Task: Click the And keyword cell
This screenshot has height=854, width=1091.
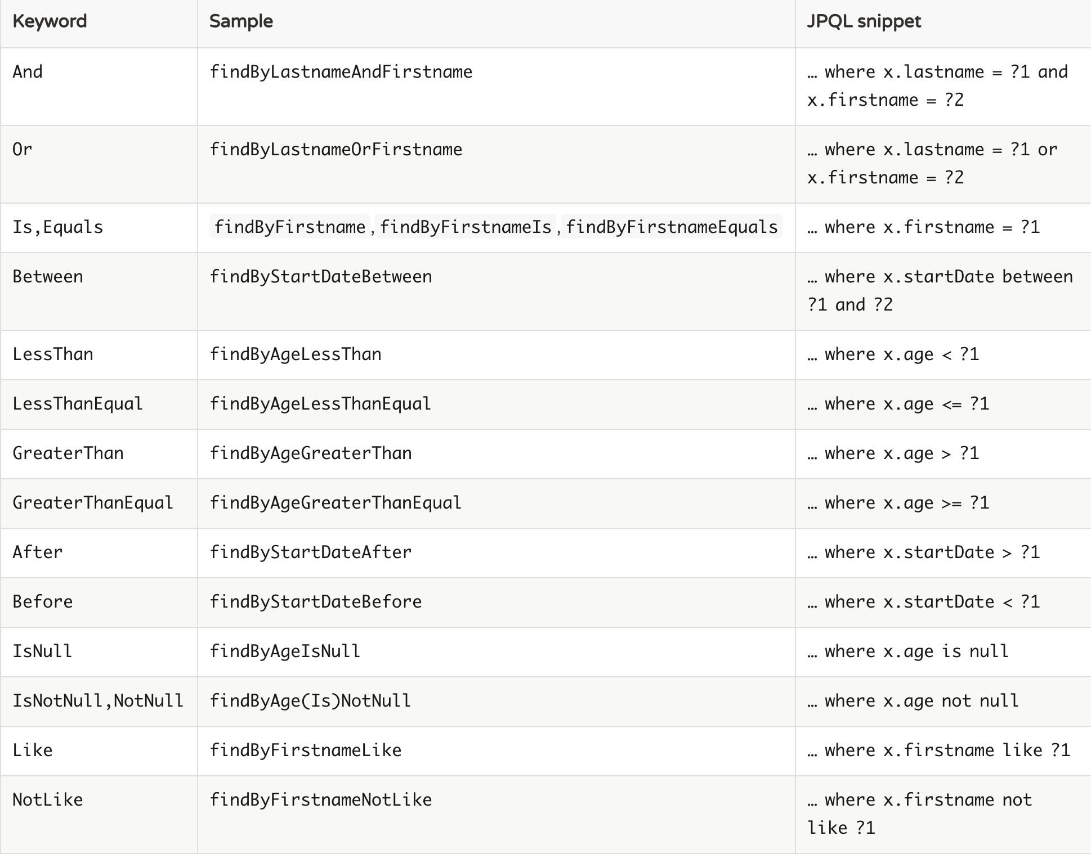Action: click(x=27, y=71)
